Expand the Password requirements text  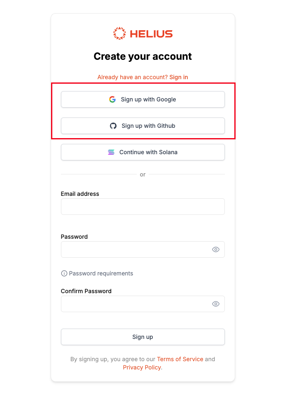tap(101, 273)
